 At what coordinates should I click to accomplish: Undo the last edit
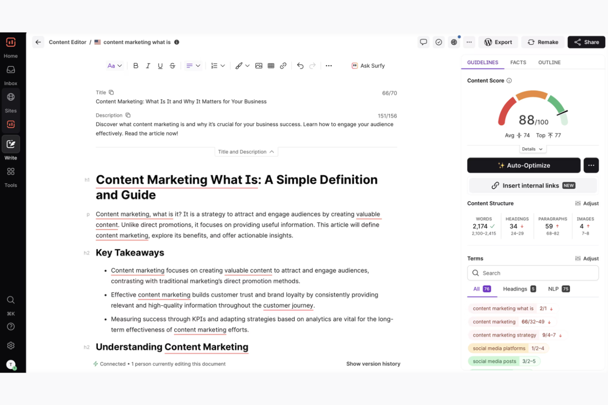tap(300, 65)
